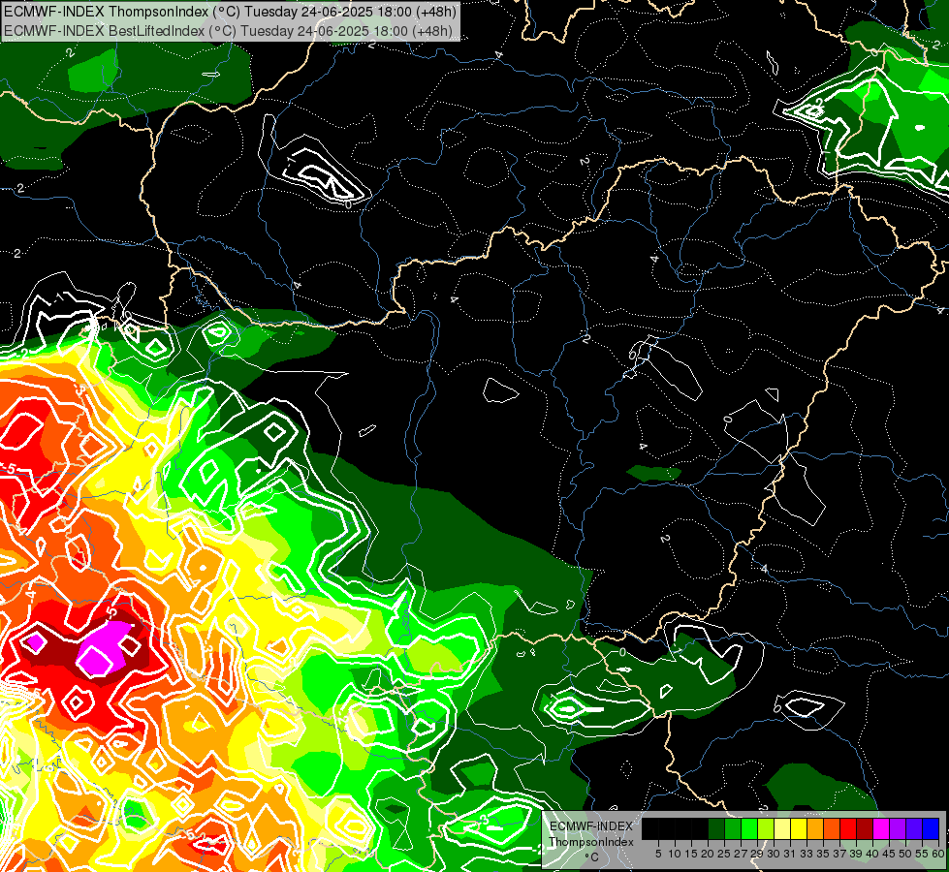949x872 pixels.
Task: Click legend tick value '60'
Action: pyautogui.click(x=938, y=854)
